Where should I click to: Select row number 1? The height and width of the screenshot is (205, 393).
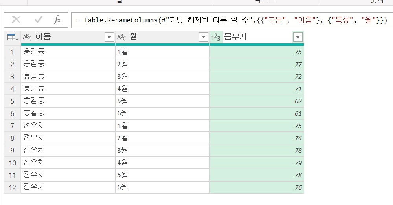tap(12, 52)
